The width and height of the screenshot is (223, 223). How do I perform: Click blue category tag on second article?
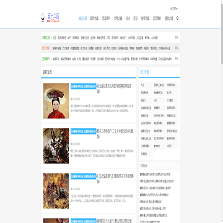tap(84, 131)
